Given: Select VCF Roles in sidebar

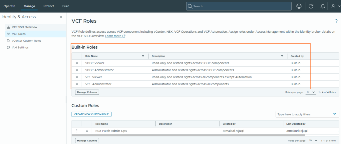Looking at the screenshot, I should (x=36, y=34).
